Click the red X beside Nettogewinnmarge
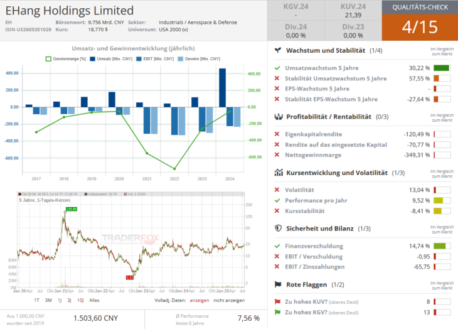The image size is (458, 329). tap(277, 155)
